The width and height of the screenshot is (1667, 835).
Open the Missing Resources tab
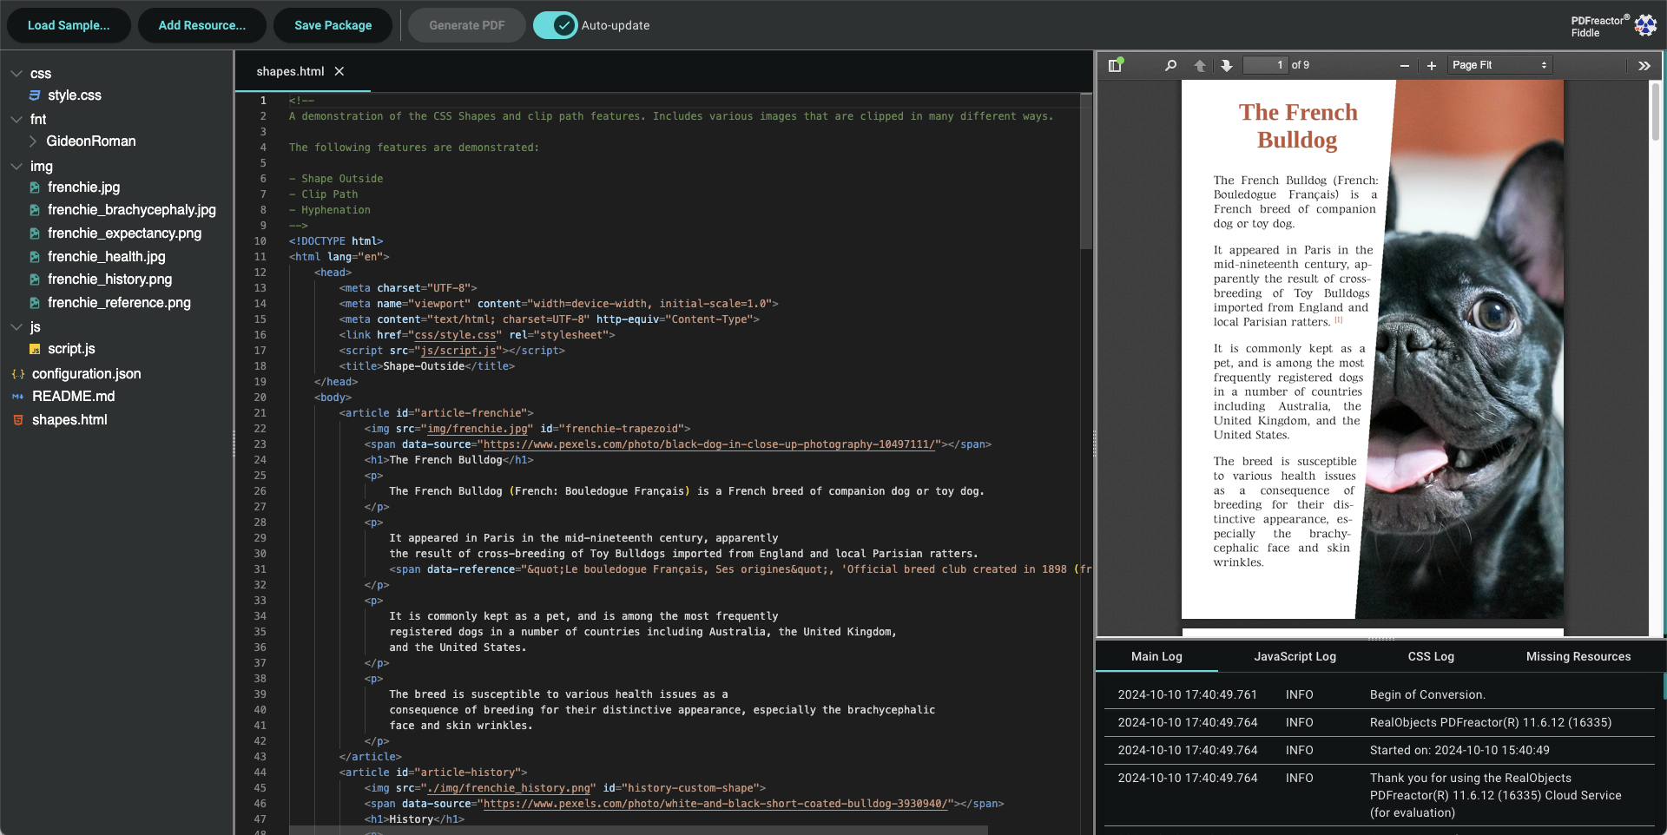(x=1578, y=656)
